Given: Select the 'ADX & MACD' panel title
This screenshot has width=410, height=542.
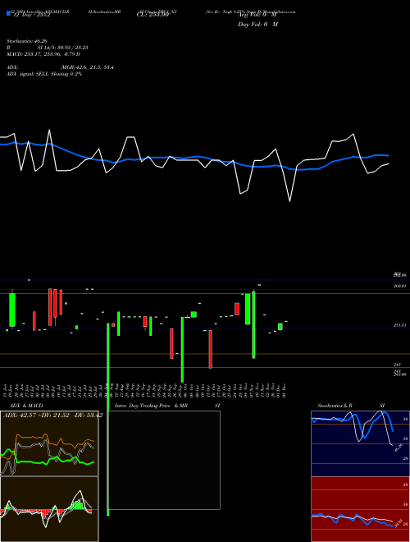Looking at the screenshot, I should pyautogui.click(x=26, y=406).
